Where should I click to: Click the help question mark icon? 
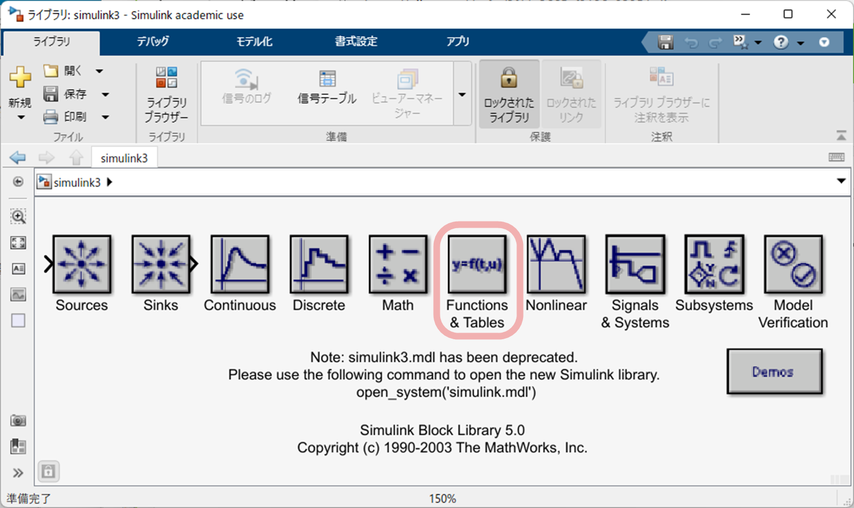point(781,42)
